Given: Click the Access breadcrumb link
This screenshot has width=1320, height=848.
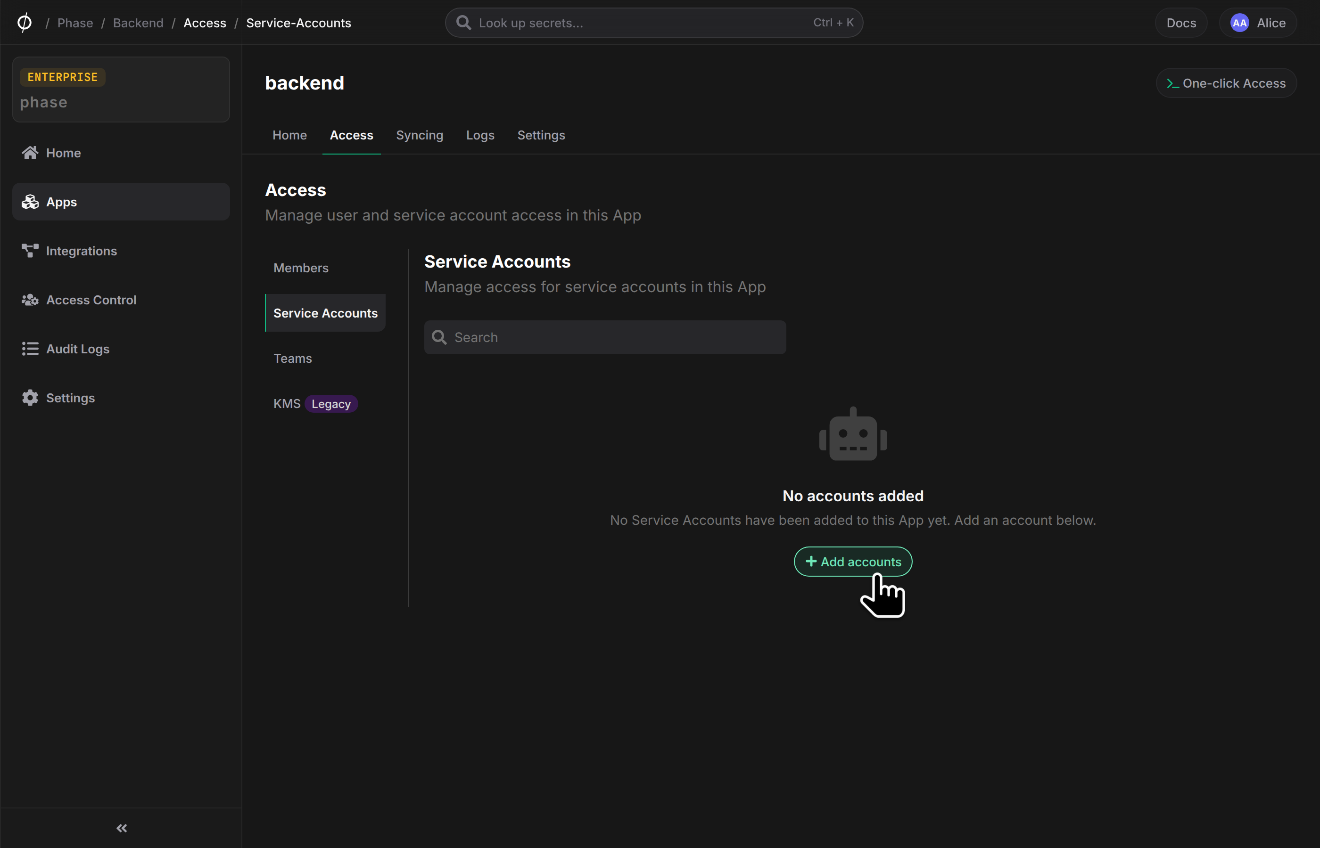Looking at the screenshot, I should 205,23.
